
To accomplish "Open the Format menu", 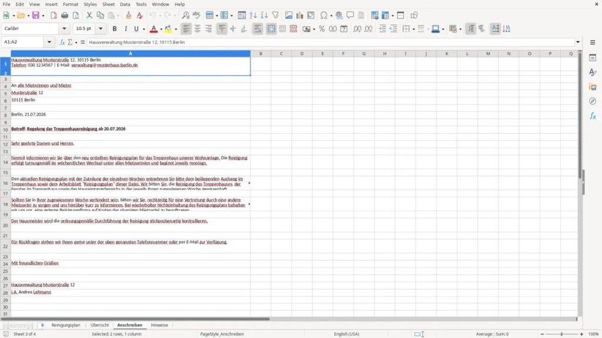I will point(71,4).
